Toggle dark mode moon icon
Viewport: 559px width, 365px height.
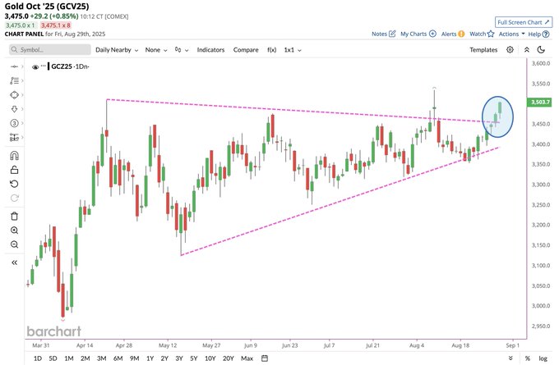[x=541, y=50]
